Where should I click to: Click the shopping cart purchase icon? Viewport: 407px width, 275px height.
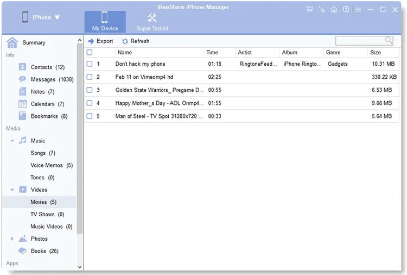tap(309, 10)
